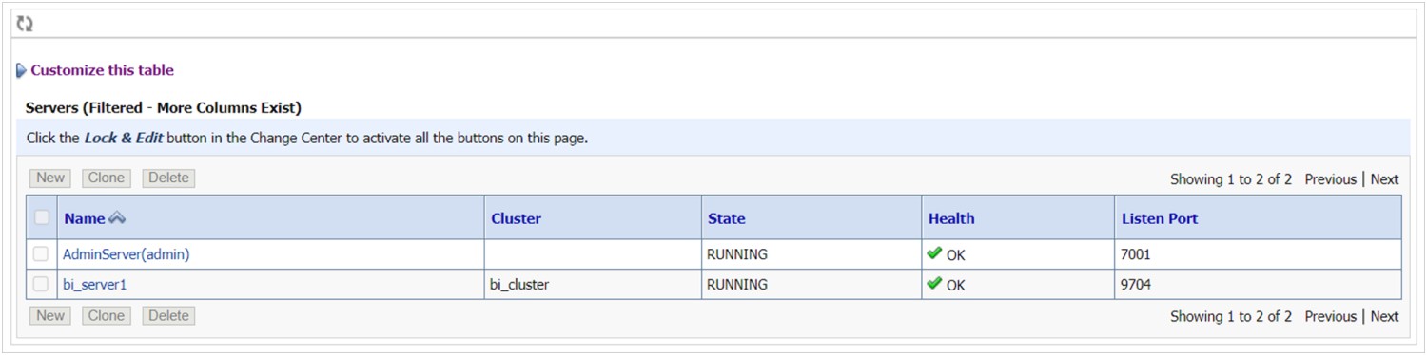
Task: Click the top New button
Action: tap(50, 177)
